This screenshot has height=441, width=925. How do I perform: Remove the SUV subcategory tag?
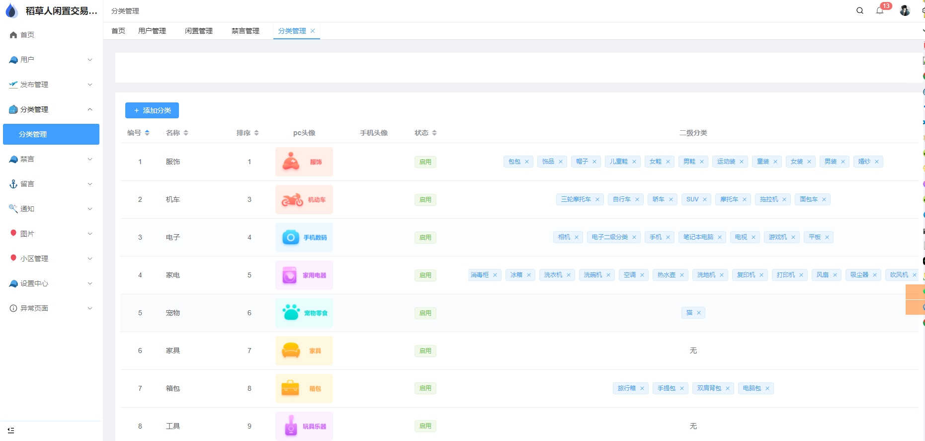tap(705, 199)
